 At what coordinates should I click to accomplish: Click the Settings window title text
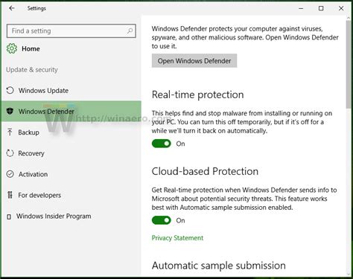point(36,8)
